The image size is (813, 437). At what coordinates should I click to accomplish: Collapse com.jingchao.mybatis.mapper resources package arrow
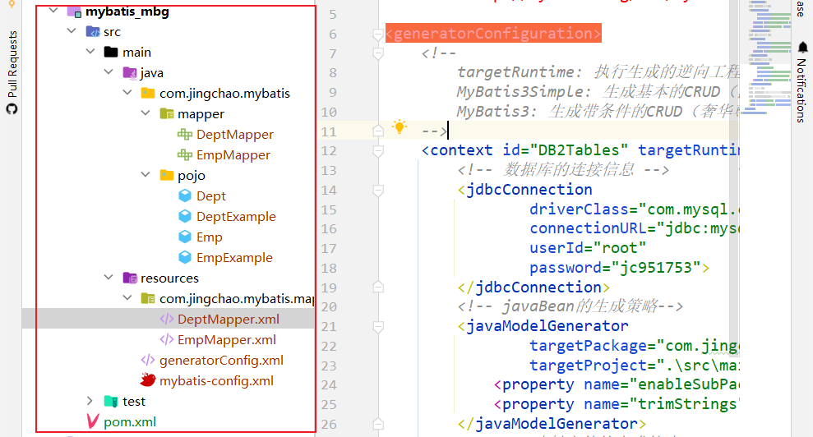[127, 297]
